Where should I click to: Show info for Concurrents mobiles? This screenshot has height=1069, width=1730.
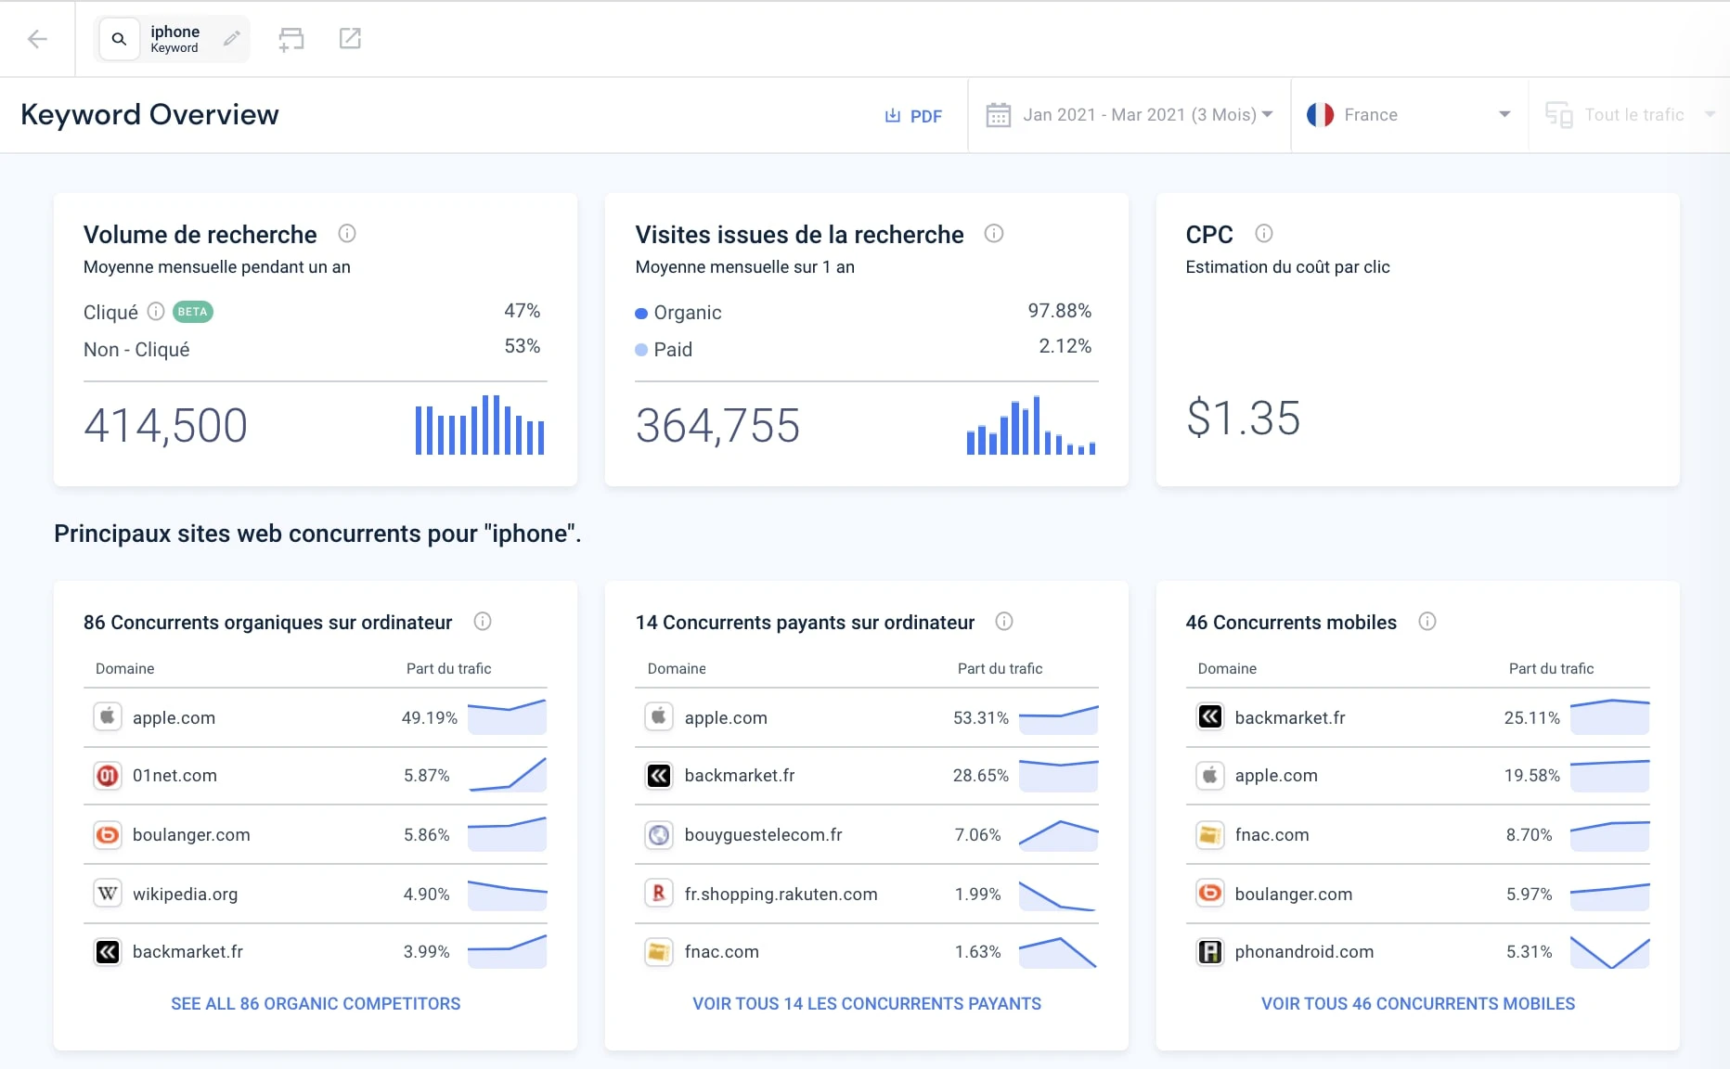tap(1427, 622)
